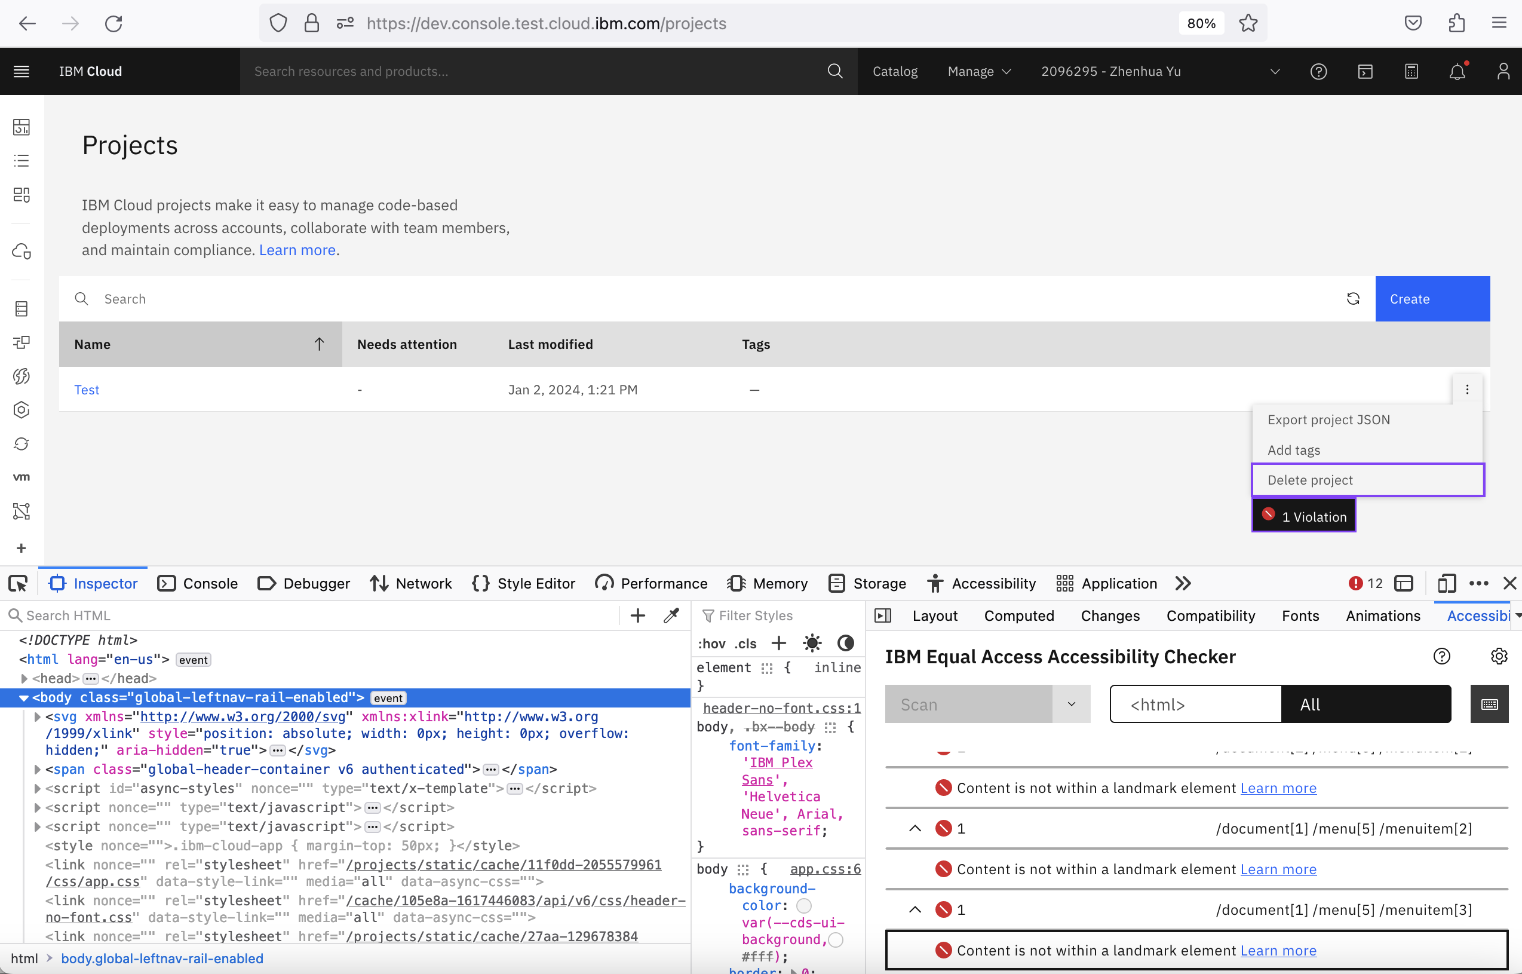1522x974 pixels.
Task: Toggle dark color scheme simulation icon
Action: tap(846, 643)
